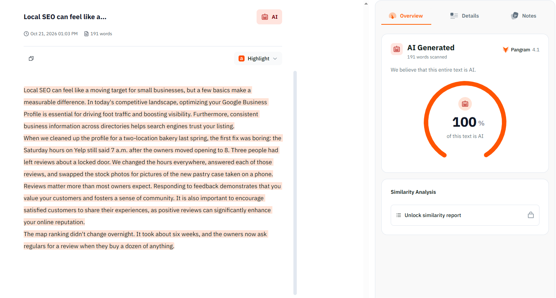Click Unlock similarity report

(x=465, y=215)
